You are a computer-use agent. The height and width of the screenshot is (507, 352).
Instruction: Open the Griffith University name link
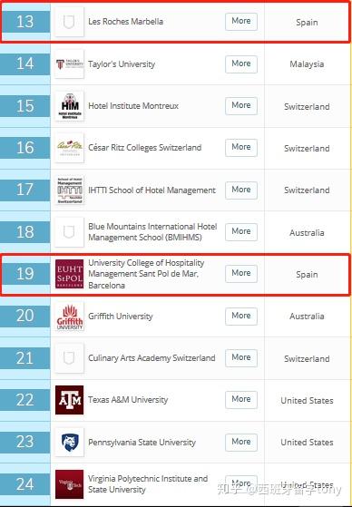click(121, 317)
